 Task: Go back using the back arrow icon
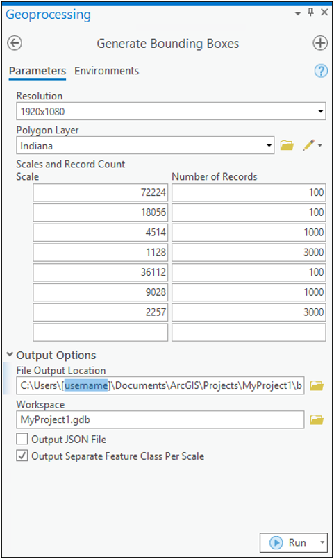coord(15,43)
